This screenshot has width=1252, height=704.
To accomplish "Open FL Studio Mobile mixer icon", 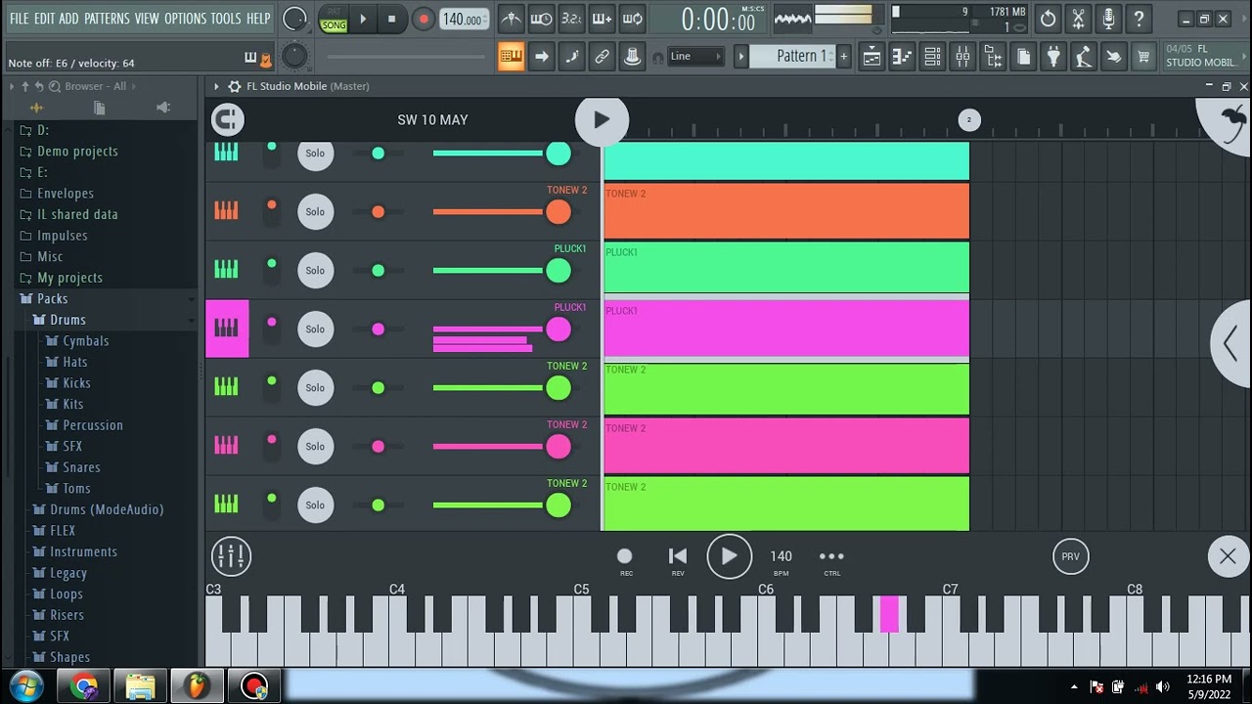I will (232, 556).
